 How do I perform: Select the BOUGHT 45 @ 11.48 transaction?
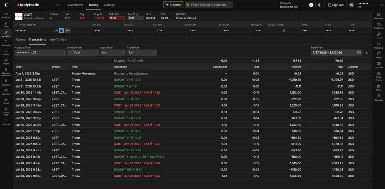point(193,131)
